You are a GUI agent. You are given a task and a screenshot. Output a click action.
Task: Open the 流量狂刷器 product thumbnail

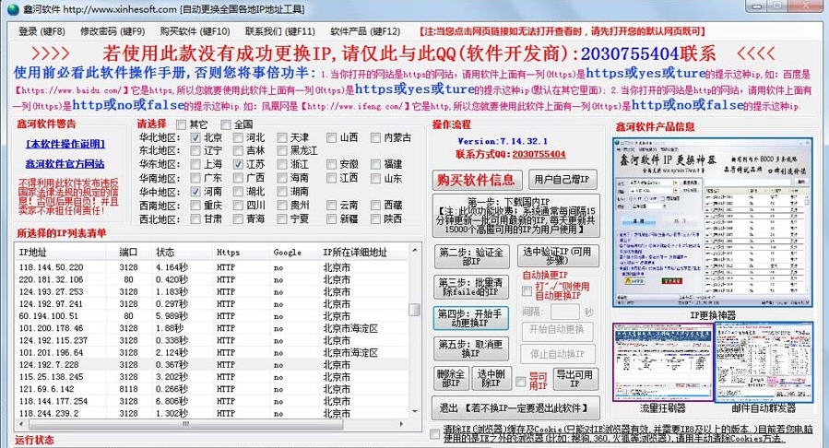click(662, 361)
